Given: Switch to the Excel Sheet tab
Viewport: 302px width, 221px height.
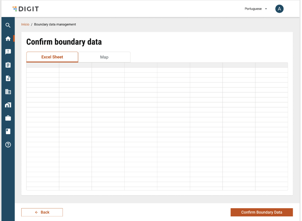Looking at the screenshot, I should (52, 57).
